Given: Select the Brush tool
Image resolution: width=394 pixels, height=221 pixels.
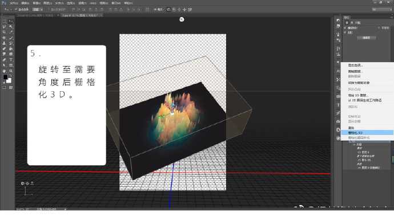Looking at the screenshot, I should [11, 38].
